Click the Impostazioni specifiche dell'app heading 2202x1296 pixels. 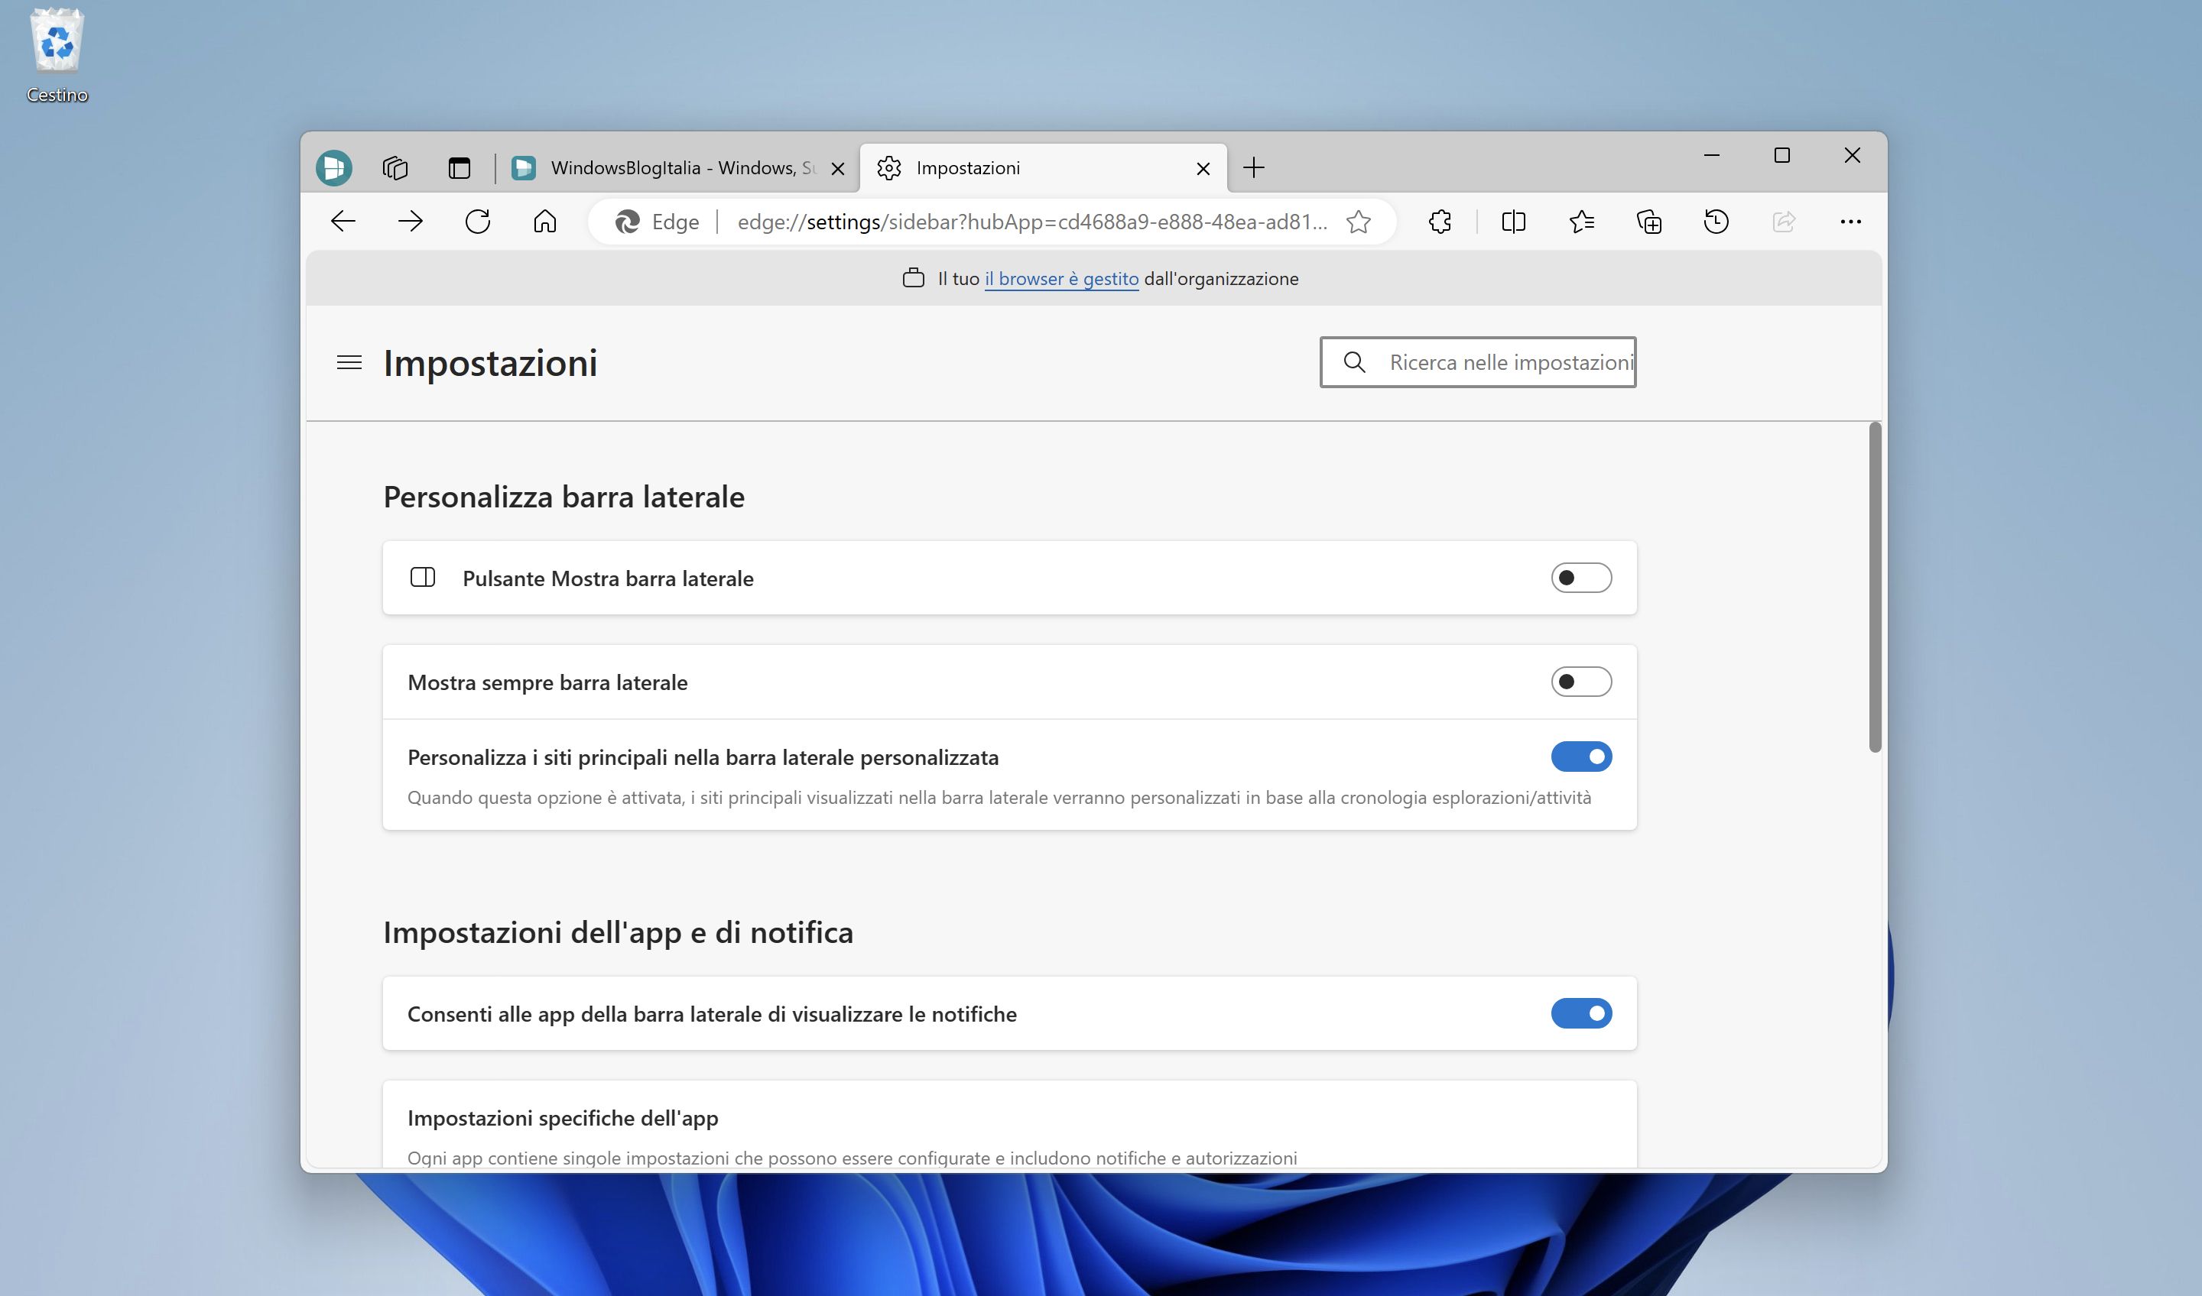point(563,1119)
